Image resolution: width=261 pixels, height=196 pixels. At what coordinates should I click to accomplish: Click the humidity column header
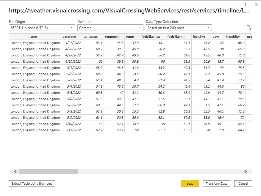(235, 37)
